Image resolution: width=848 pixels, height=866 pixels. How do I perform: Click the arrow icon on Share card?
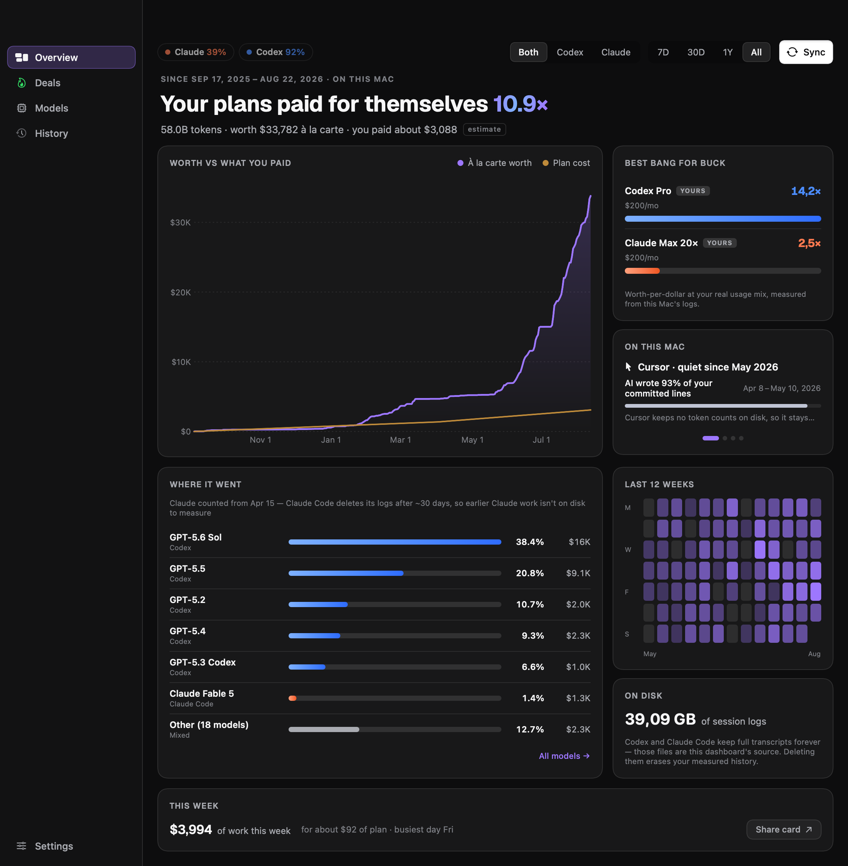809,830
